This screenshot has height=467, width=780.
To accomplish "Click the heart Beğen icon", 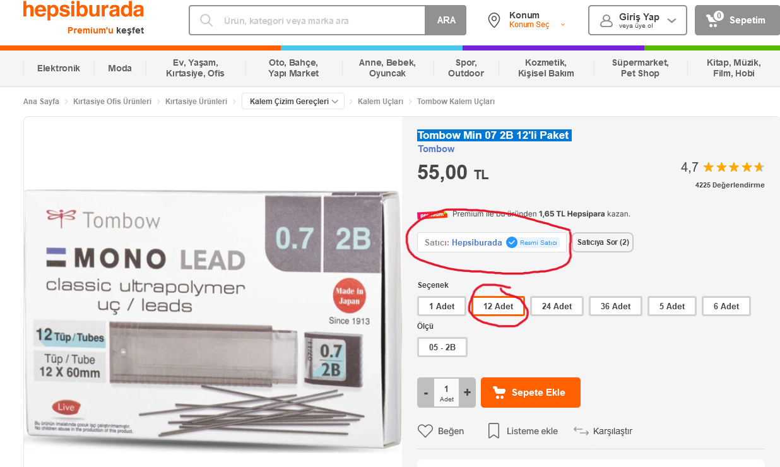I will (425, 431).
